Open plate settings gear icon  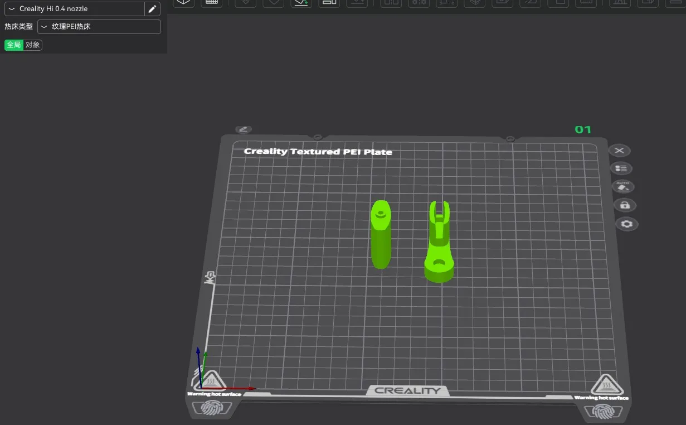627,224
